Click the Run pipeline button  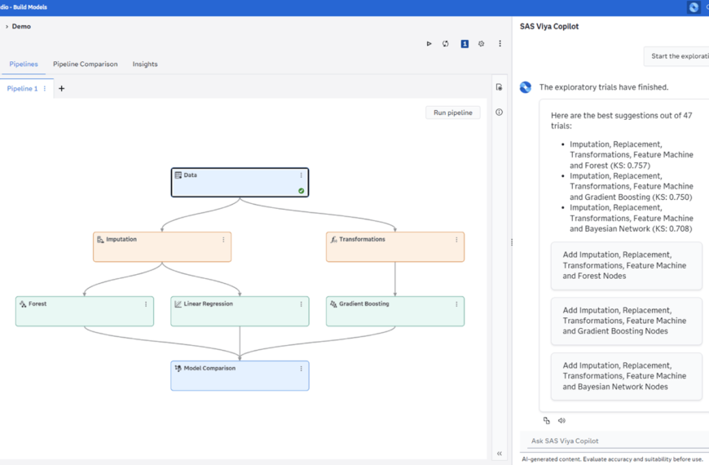pos(452,113)
